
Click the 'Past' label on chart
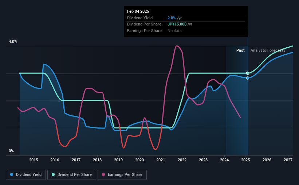click(x=240, y=50)
